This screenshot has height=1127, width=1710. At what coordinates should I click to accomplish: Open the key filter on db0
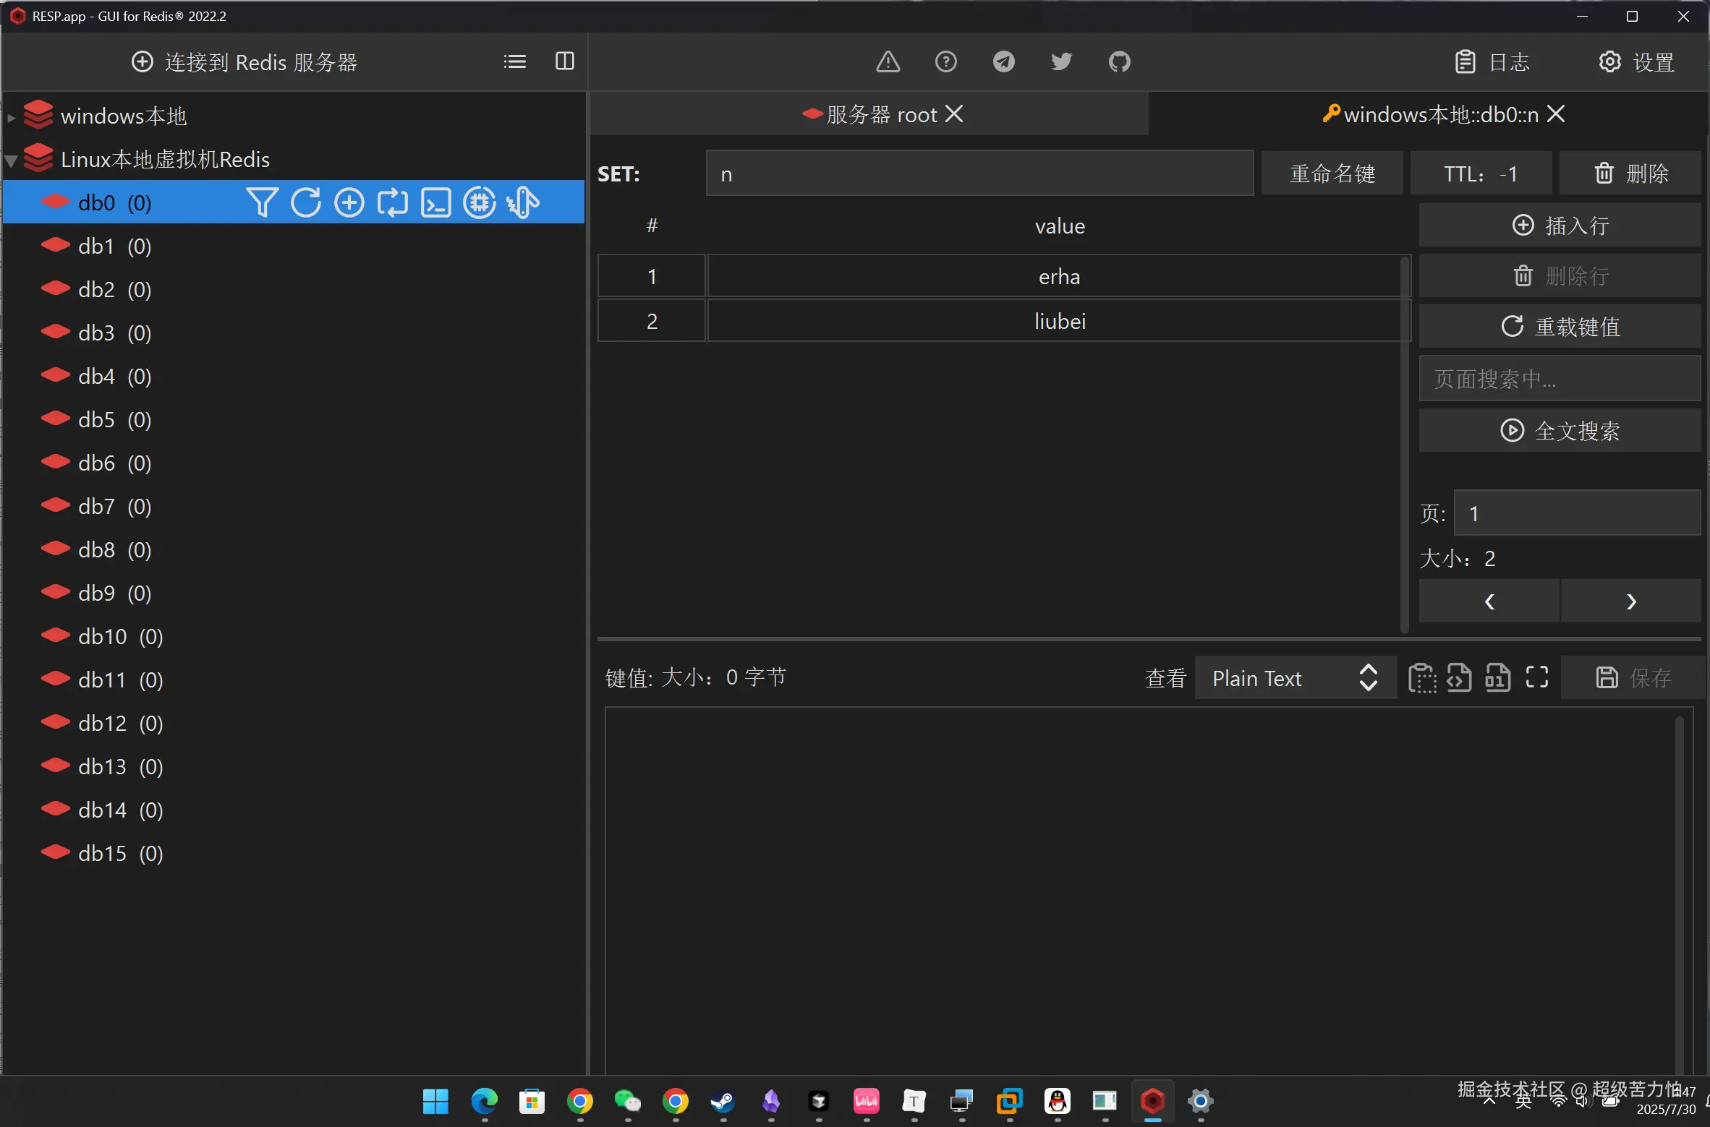point(262,202)
